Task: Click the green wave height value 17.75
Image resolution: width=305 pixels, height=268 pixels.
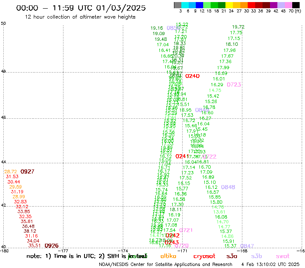Action: coord(236,33)
